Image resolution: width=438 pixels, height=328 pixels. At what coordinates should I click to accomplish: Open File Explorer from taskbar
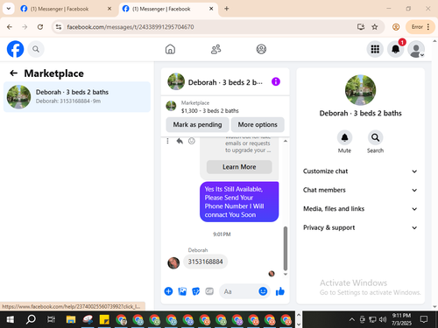[71, 320]
